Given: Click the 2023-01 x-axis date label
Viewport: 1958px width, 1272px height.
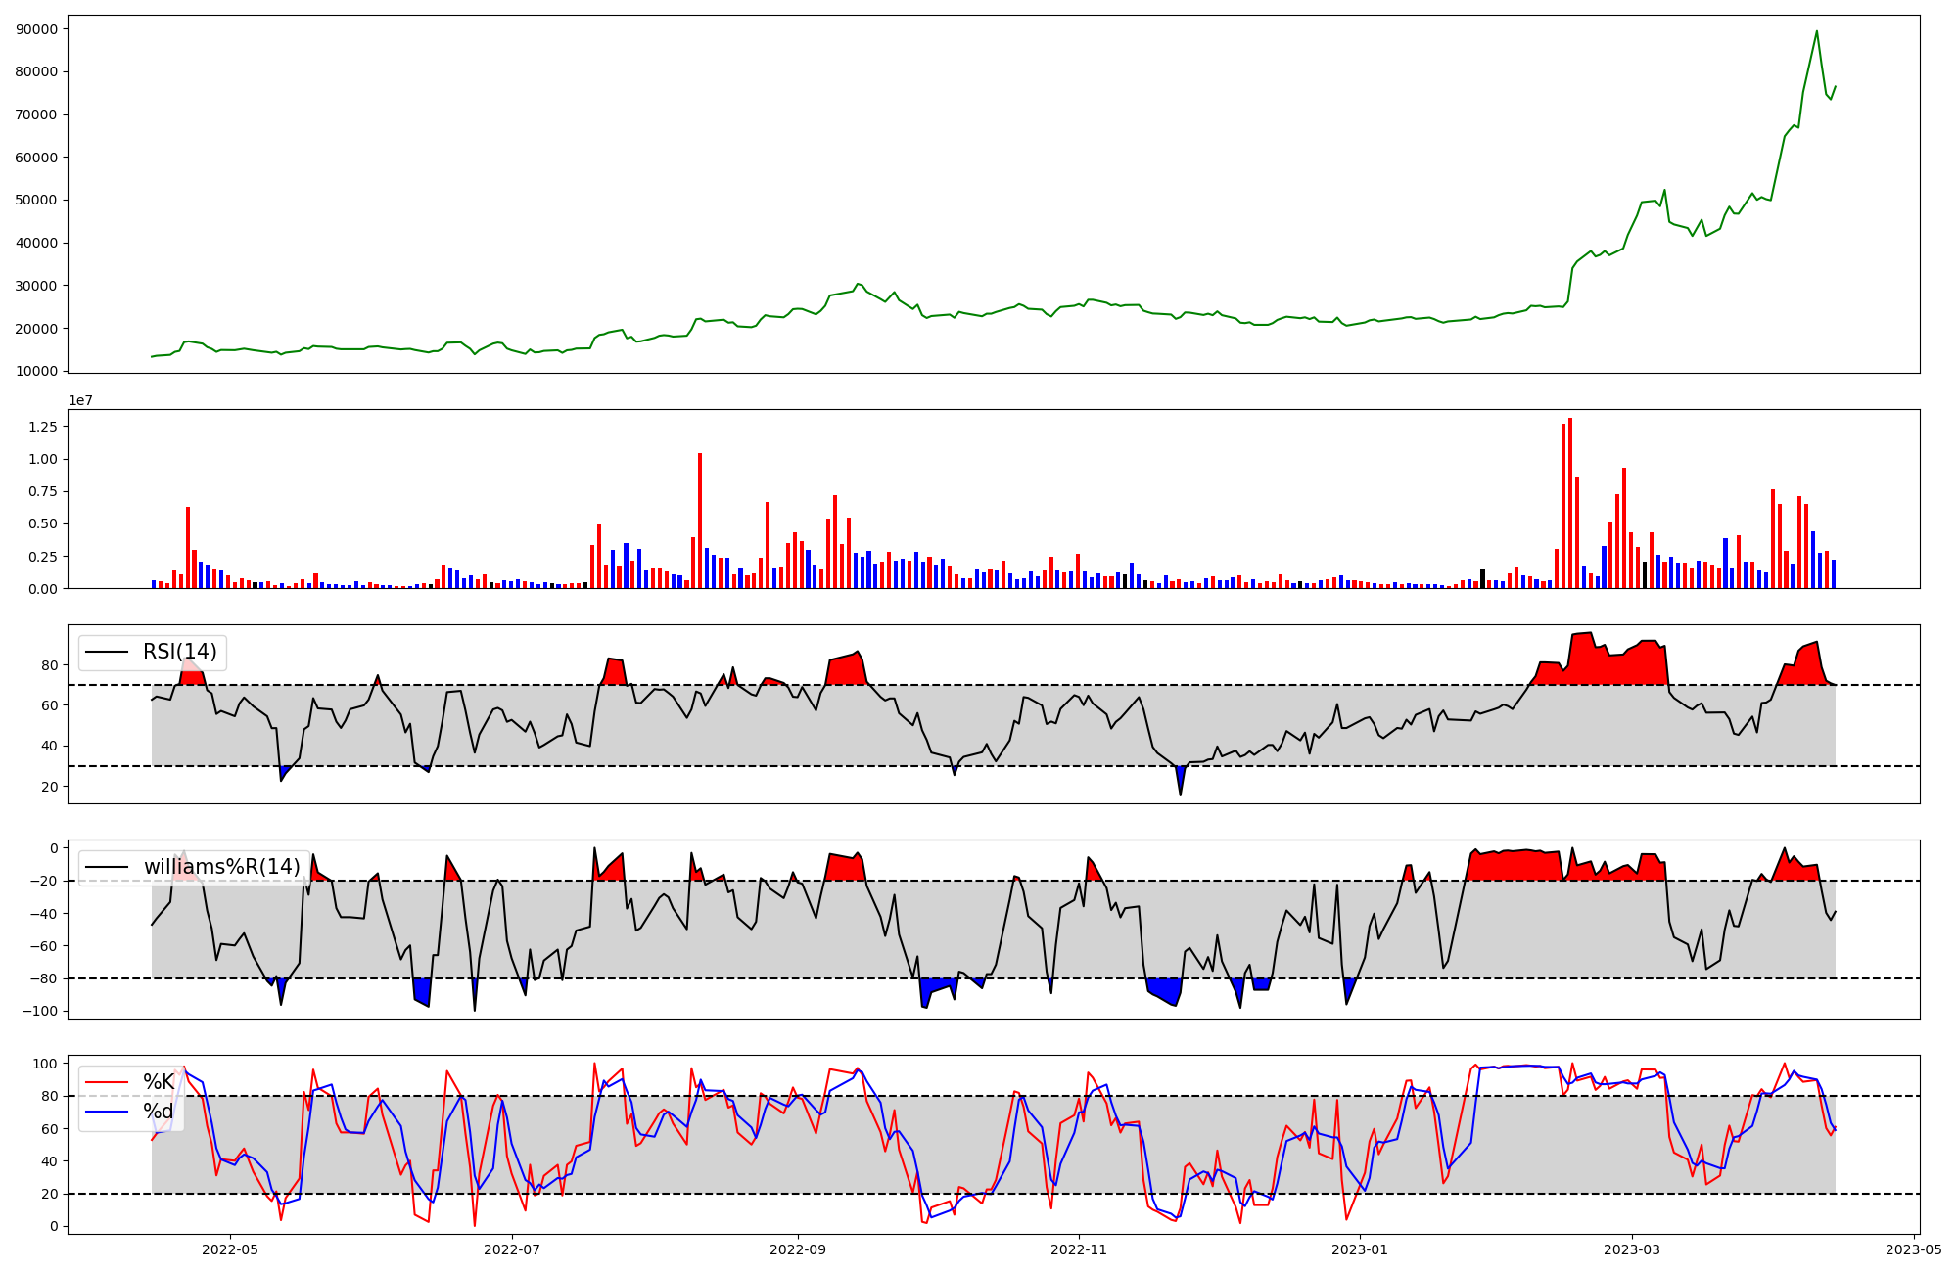Looking at the screenshot, I should [1360, 1249].
